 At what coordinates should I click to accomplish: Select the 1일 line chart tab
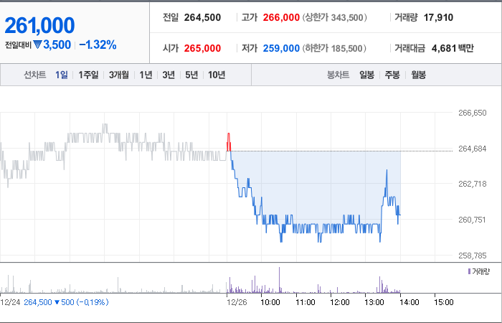point(62,75)
